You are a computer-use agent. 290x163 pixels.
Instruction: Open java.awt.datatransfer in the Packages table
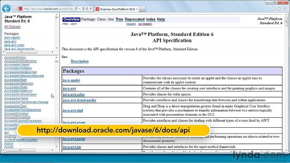80,100
